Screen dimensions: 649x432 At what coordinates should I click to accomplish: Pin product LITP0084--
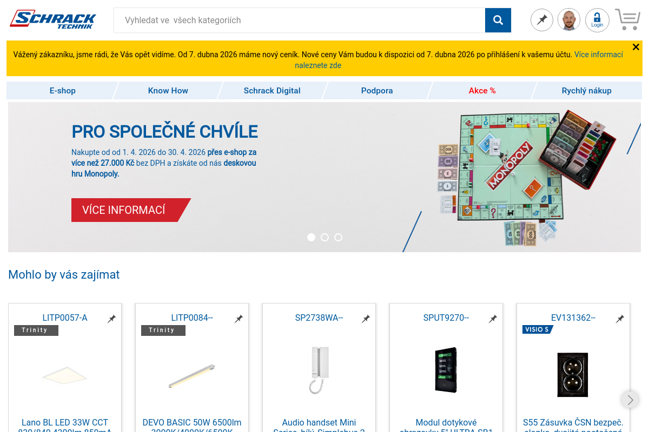[x=239, y=319]
